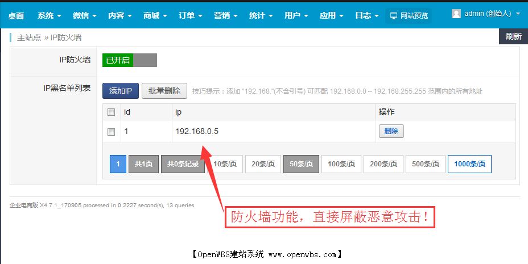Image resolution: width=528 pixels, height=264 pixels.
Task: Toggle the IP防火墙 已开启 switch
Action: click(x=130, y=60)
